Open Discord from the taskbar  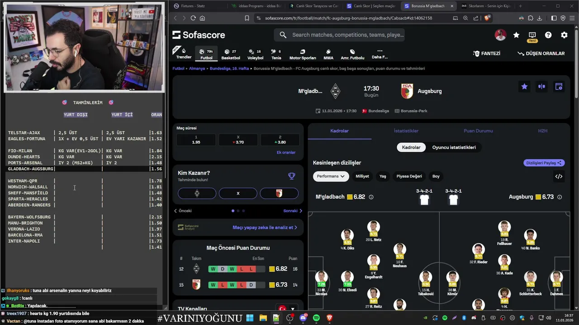[x=303, y=318]
